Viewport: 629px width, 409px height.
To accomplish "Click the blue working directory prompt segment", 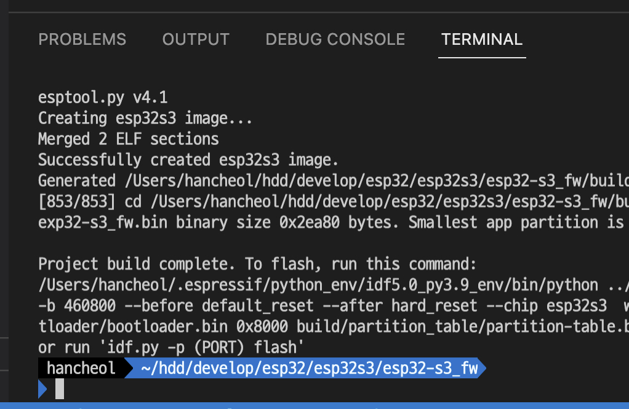I will (309, 368).
